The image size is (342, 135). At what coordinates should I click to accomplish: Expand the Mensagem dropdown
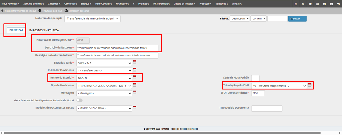[104, 93]
